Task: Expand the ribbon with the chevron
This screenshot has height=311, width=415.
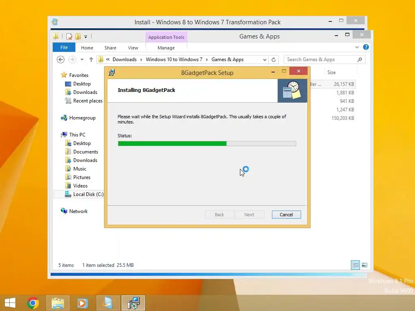Action: (357, 47)
